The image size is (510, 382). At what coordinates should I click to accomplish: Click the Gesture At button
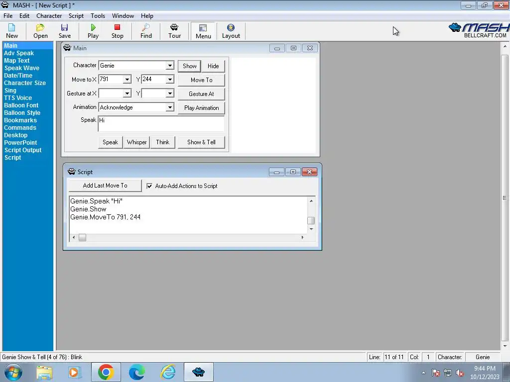pyautogui.click(x=201, y=94)
